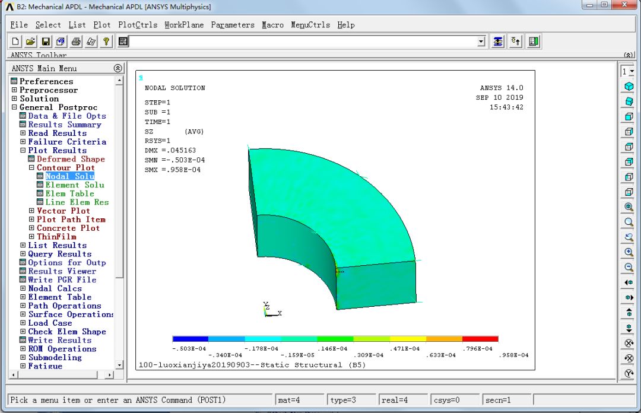The image size is (641, 413).
Task: Open Deformed Shape plot item
Action: pyautogui.click(x=71, y=159)
